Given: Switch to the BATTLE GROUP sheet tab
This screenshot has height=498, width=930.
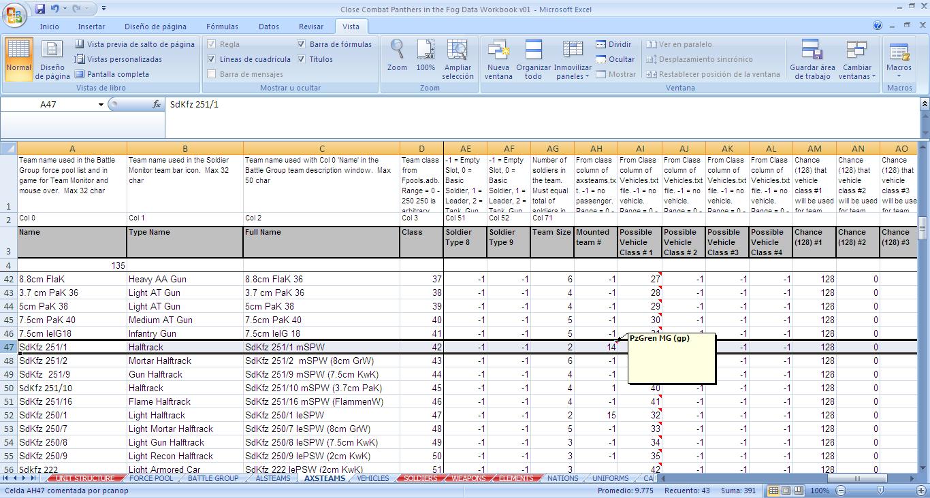Looking at the screenshot, I should tap(213, 478).
